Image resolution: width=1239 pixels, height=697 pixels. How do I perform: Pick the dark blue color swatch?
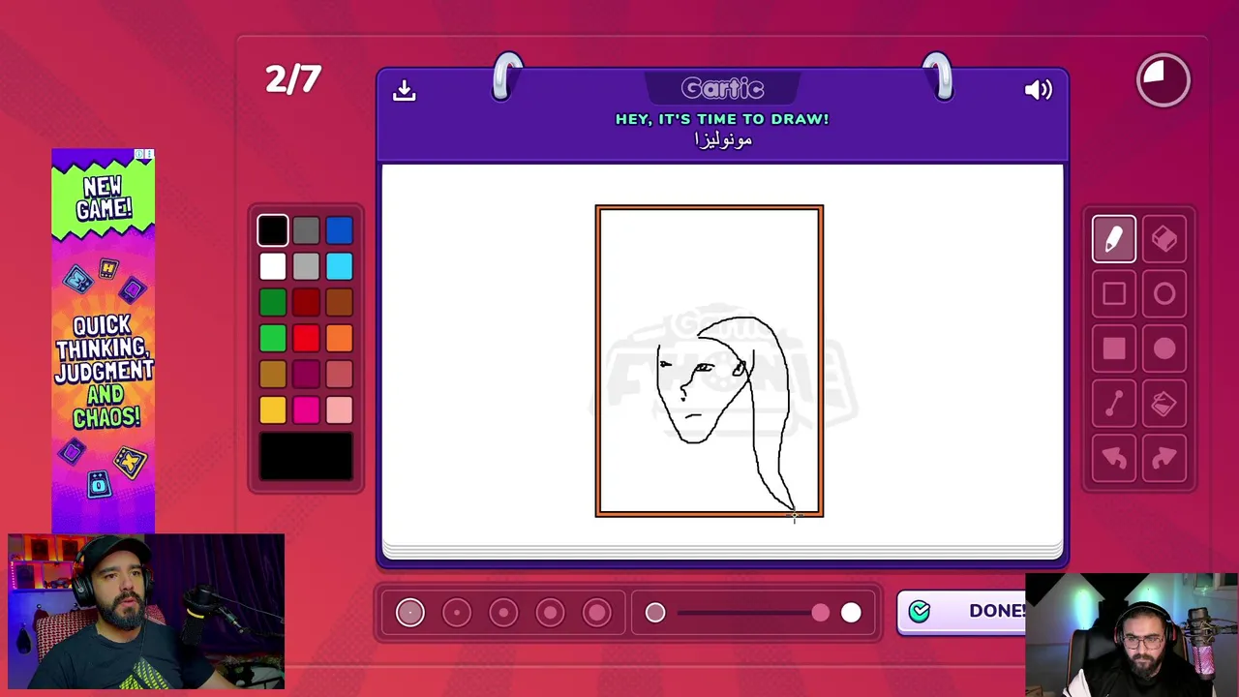(x=339, y=230)
